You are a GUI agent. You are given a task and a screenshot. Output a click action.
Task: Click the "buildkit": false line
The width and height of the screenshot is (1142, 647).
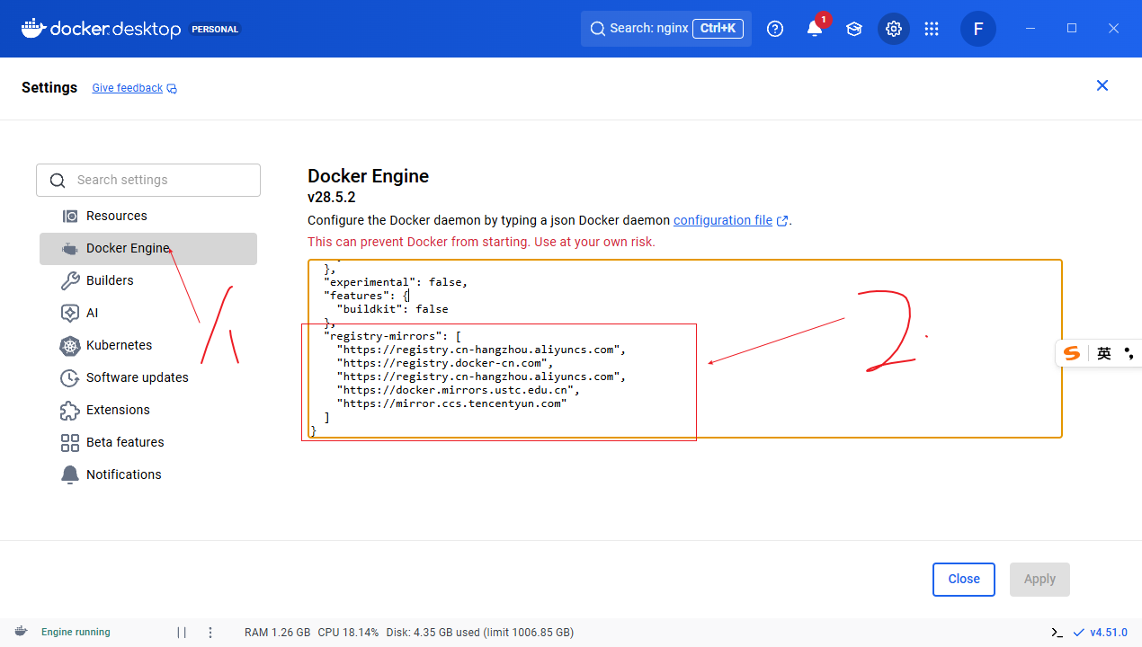[x=392, y=308]
